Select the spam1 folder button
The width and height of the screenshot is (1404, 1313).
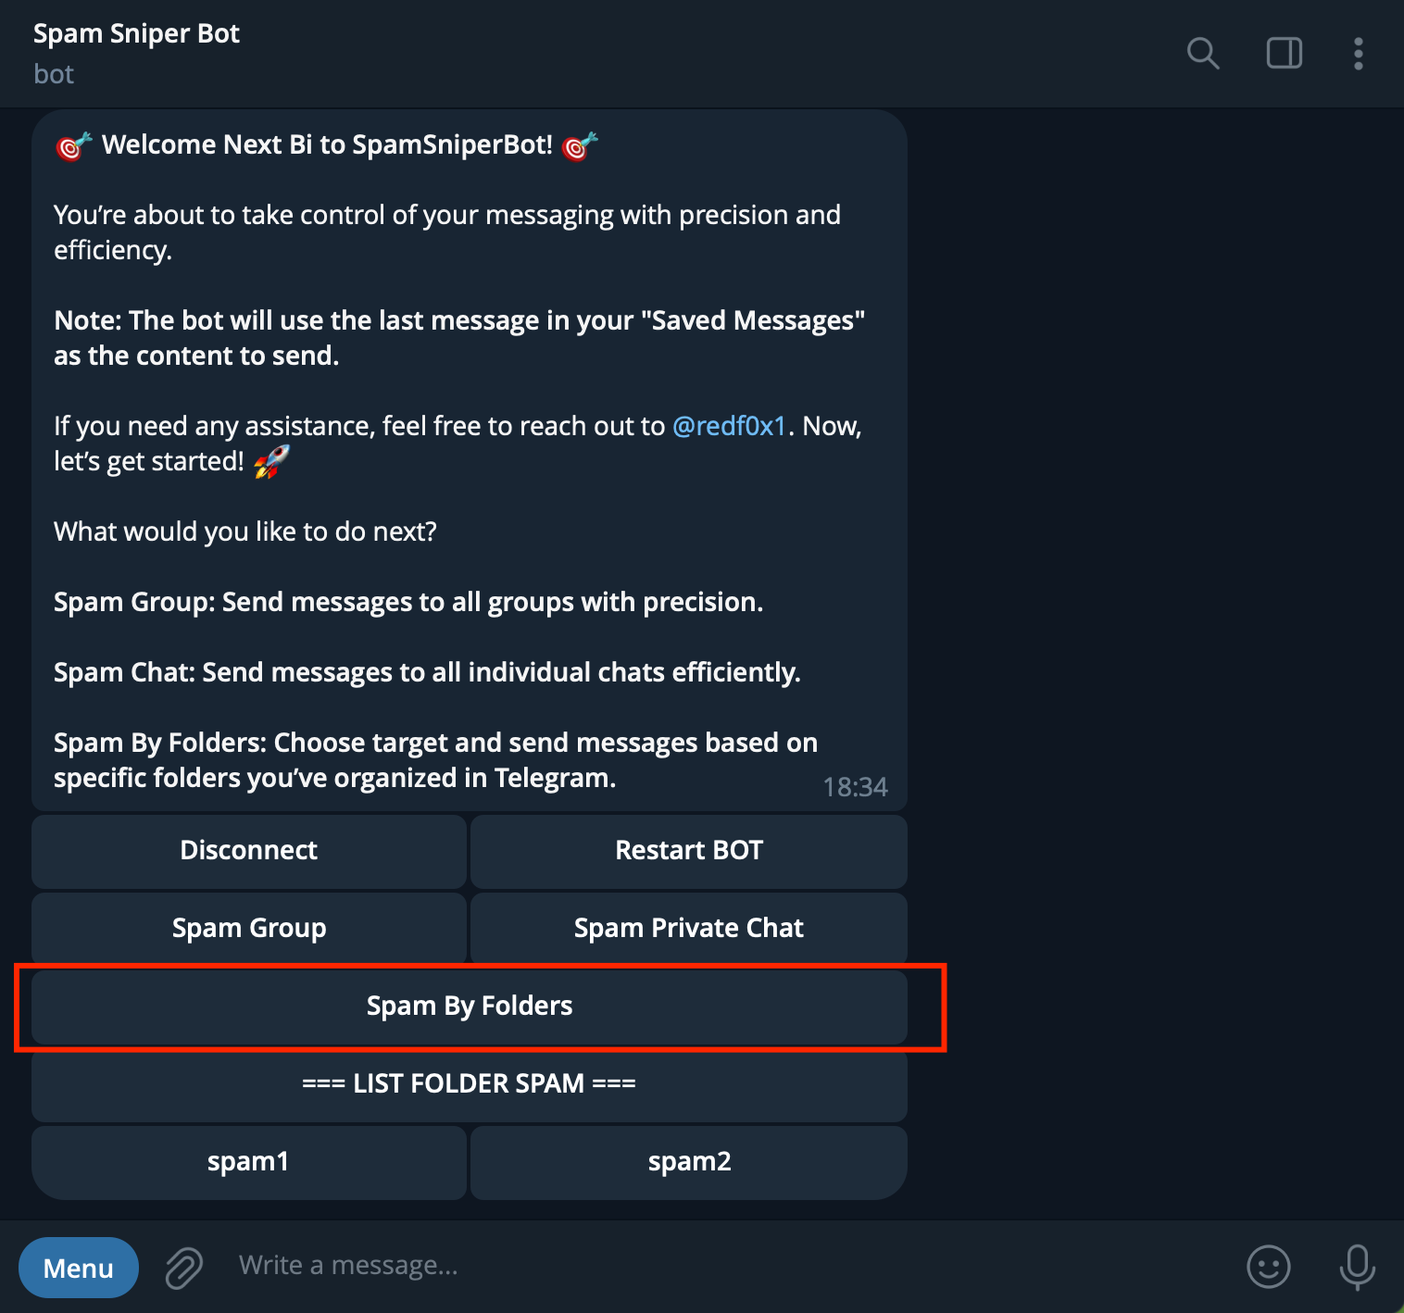[x=249, y=1162]
